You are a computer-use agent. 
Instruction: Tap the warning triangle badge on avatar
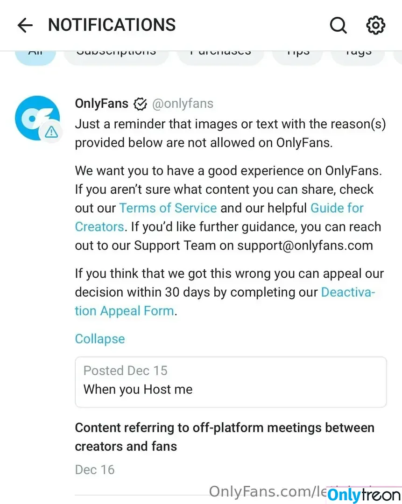(x=51, y=132)
